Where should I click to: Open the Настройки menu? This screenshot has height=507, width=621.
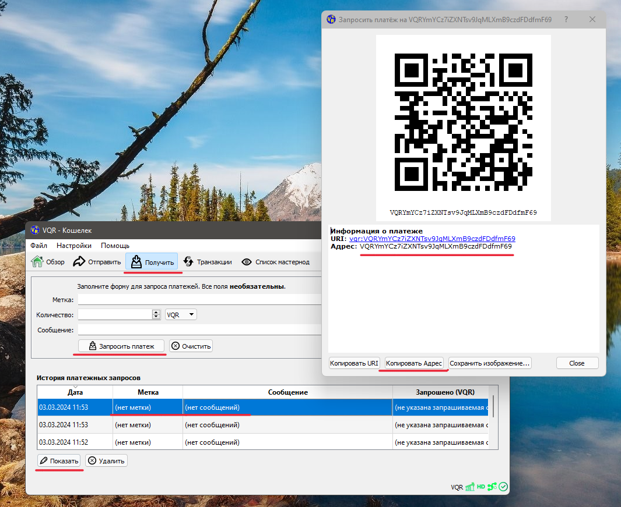74,246
